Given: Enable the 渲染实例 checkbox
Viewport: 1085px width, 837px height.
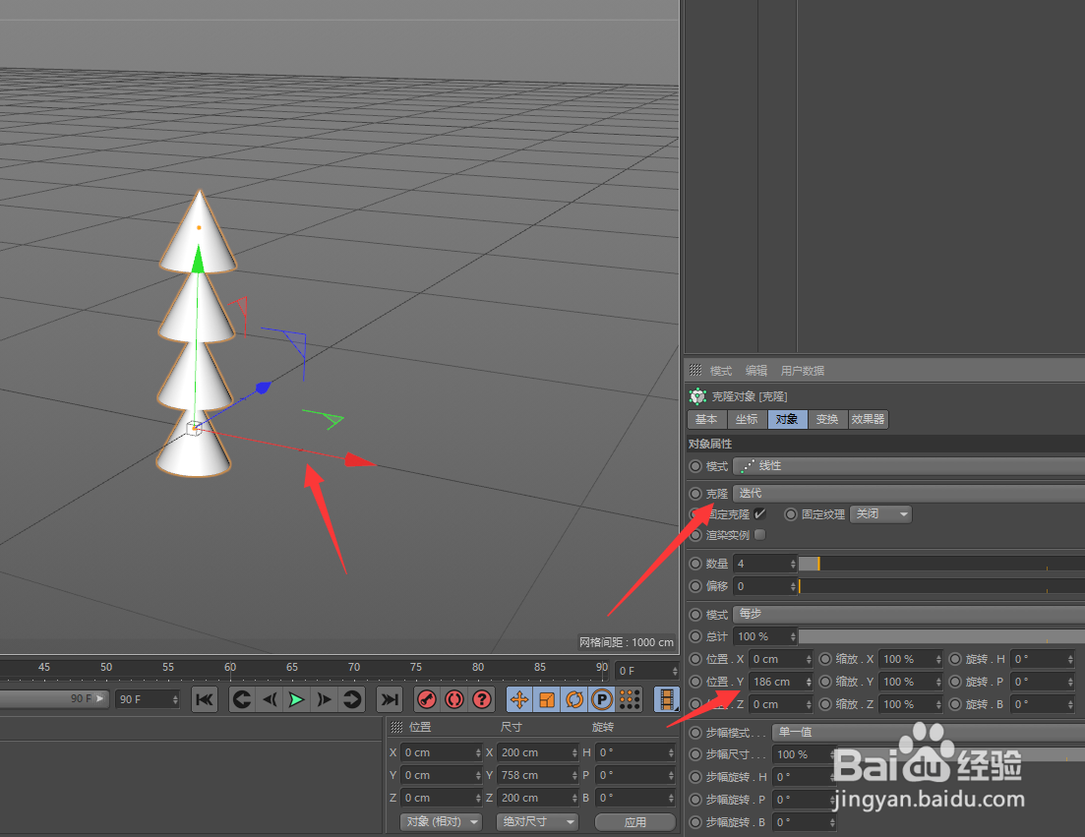Looking at the screenshot, I should click(759, 535).
